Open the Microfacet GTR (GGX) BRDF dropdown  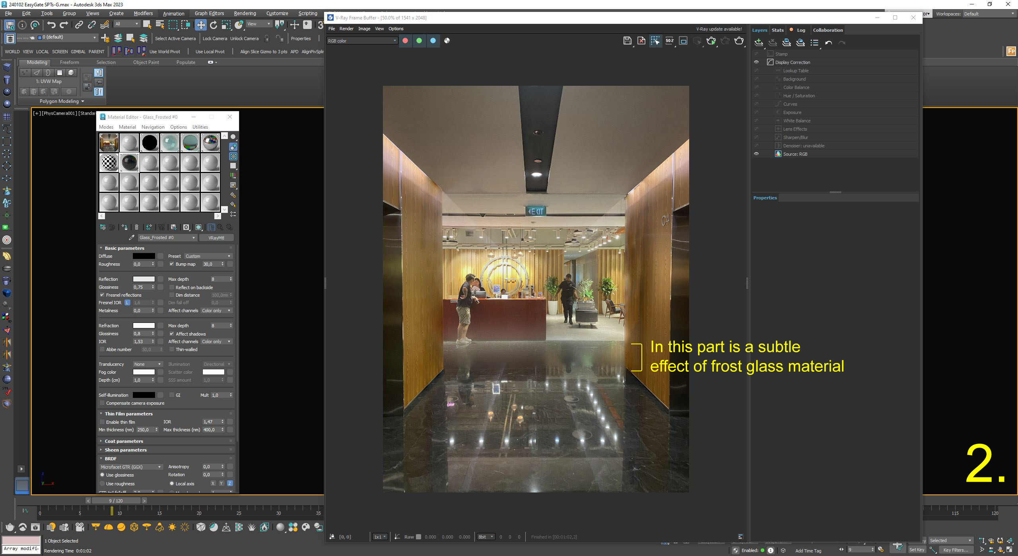click(131, 467)
